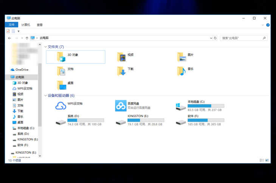Open the 查看 ribbon tab

click(40, 25)
